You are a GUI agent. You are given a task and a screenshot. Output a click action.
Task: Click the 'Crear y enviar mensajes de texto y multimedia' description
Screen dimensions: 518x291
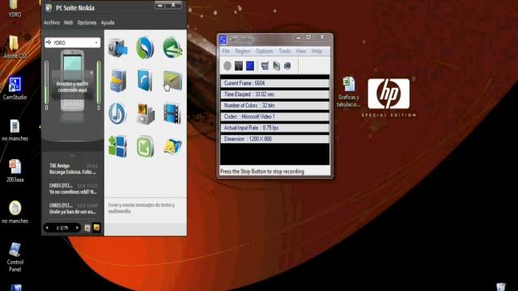pyautogui.click(x=142, y=209)
